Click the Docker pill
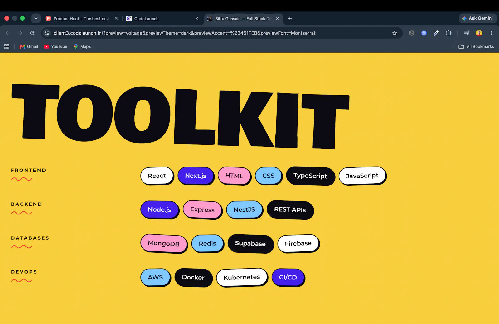 pos(193,277)
